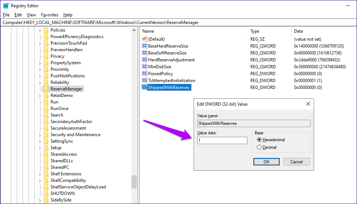Click the REG_SZ type cell of (Default)
The height and width of the screenshot is (204, 357).
(257, 39)
